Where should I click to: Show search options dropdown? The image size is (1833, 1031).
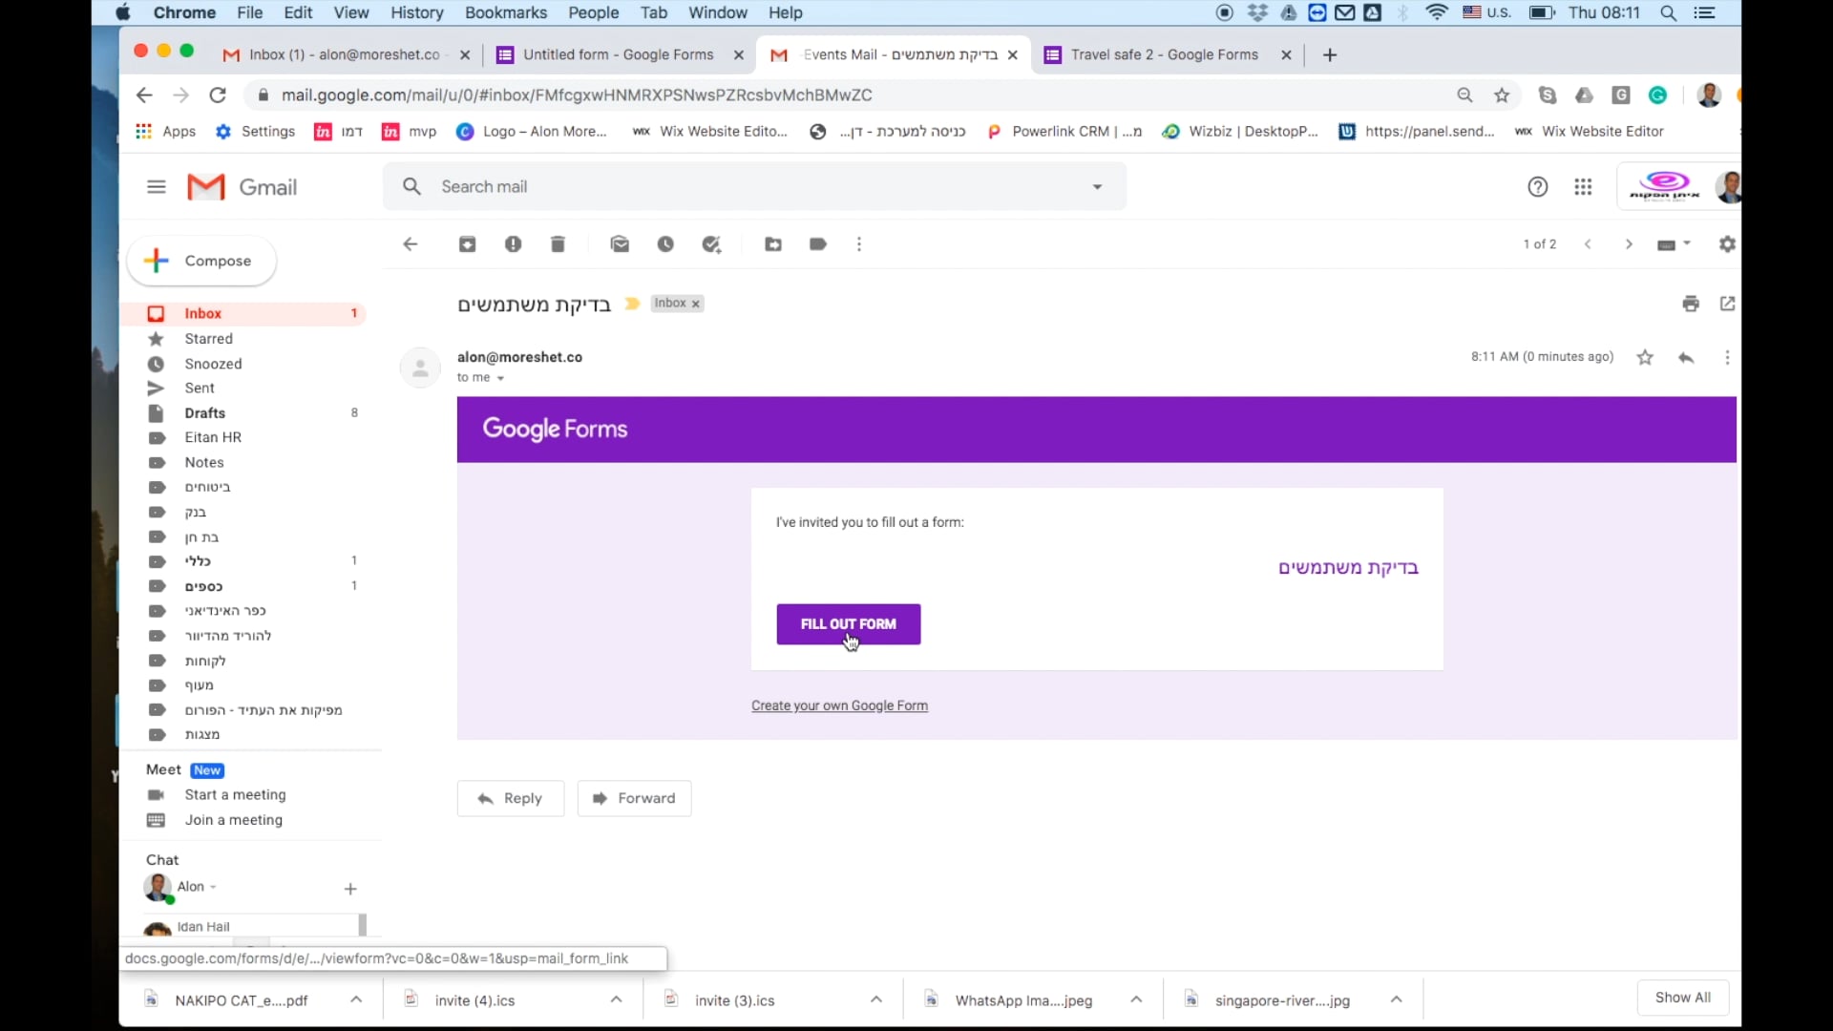tap(1097, 187)
